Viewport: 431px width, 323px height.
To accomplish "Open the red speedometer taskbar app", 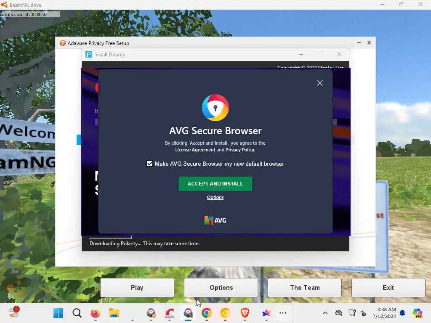I will 170,313.
